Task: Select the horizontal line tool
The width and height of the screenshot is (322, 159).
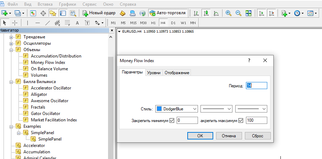Action: 37,23
